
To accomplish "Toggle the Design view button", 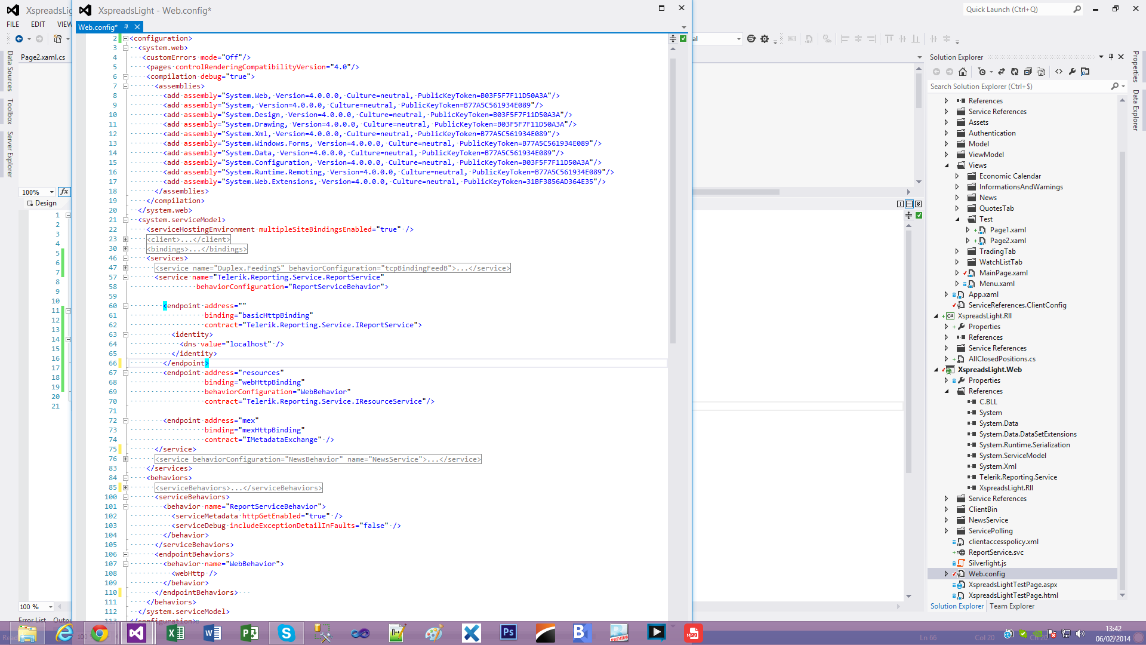I will (x=41, y=203).
